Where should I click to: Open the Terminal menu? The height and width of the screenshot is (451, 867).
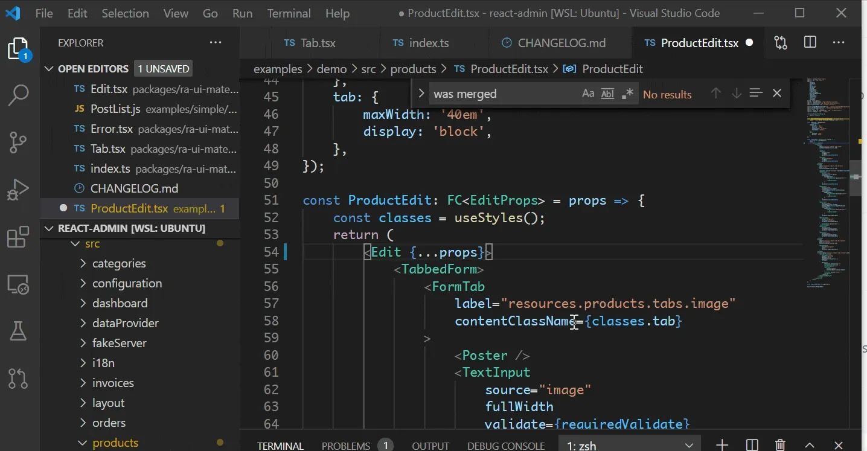tap(289, 13)
